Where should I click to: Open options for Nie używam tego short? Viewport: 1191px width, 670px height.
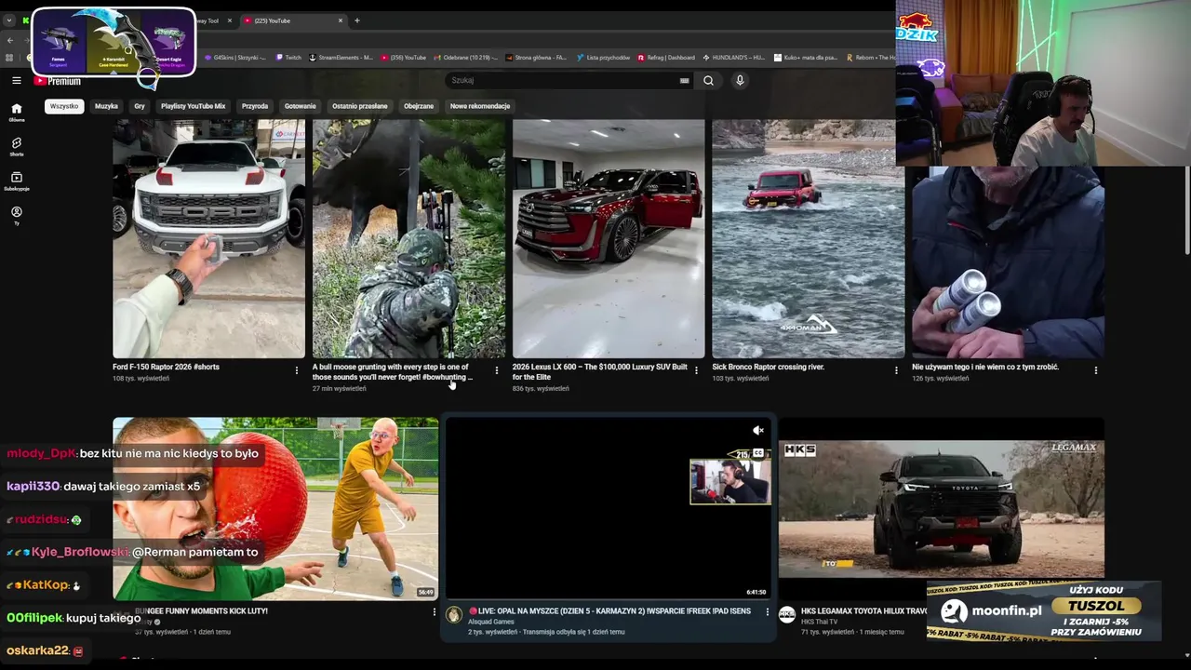pyautogui.click(x=1095, y=370)
